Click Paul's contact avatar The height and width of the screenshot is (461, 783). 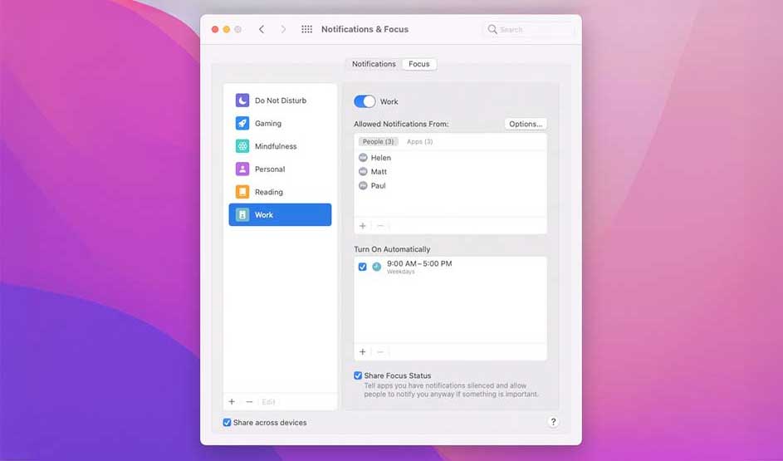point(363,186)
